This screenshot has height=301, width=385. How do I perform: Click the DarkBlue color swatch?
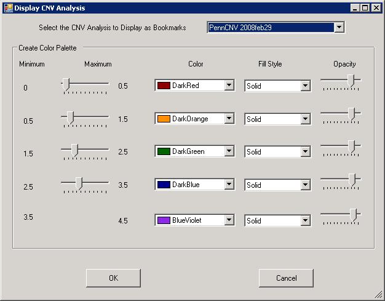tap(164, 185)
